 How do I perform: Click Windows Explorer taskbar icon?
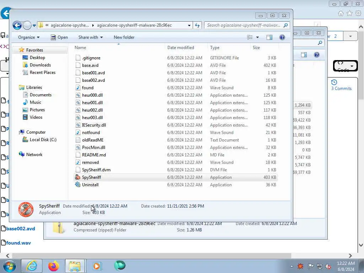pos(75,266)
